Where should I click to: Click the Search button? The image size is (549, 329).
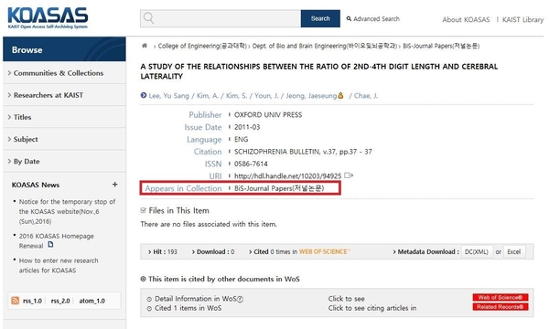click(x=320, y=18)
